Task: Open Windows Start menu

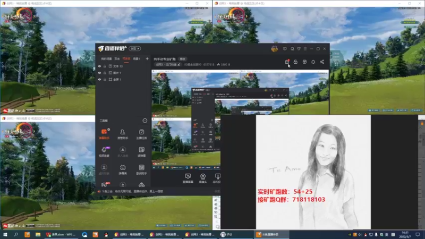Action: [x=5, y=234]
